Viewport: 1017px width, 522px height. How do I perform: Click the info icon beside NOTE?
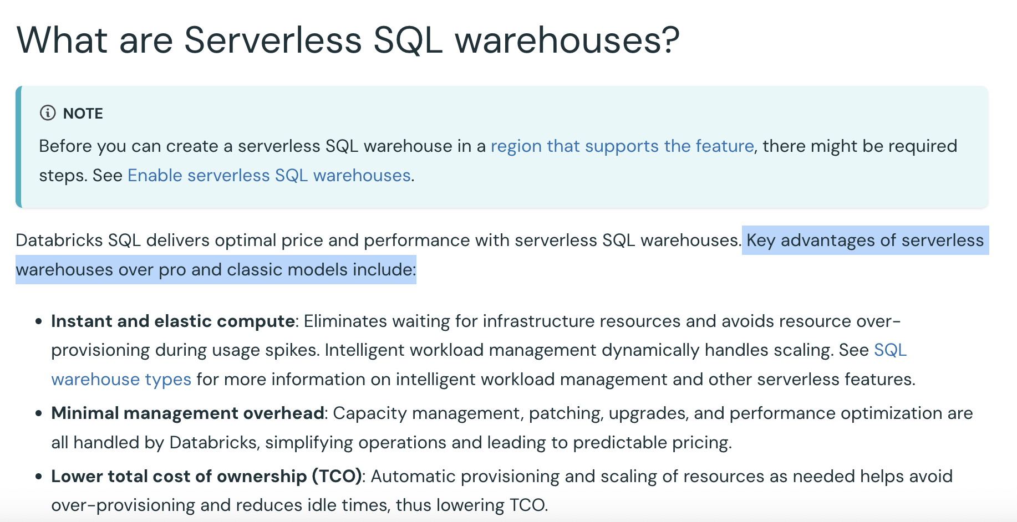click(48, 113)
